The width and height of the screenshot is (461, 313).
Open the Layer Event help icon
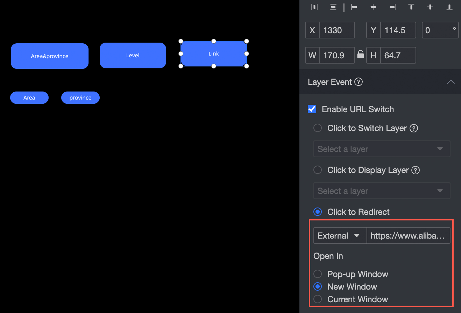click(359, 82)
